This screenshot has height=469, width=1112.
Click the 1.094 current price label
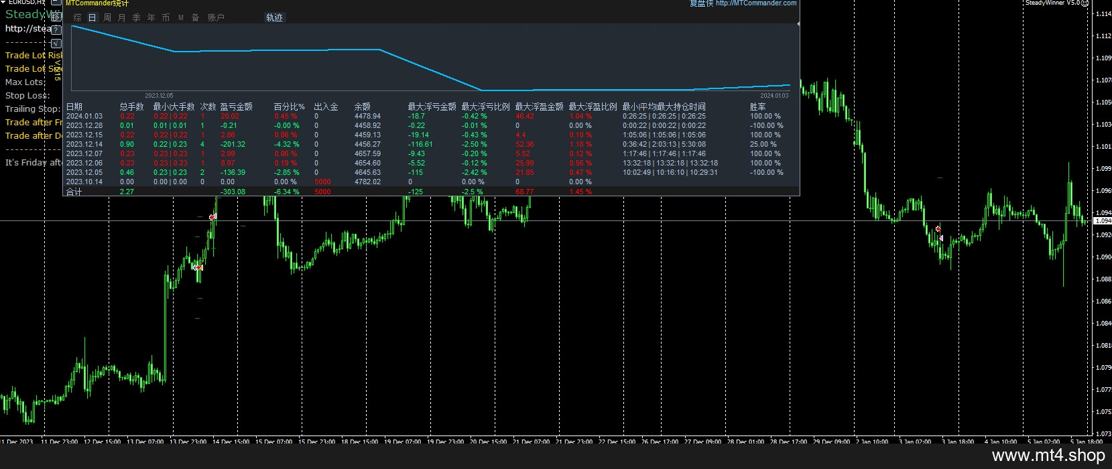1103,221
